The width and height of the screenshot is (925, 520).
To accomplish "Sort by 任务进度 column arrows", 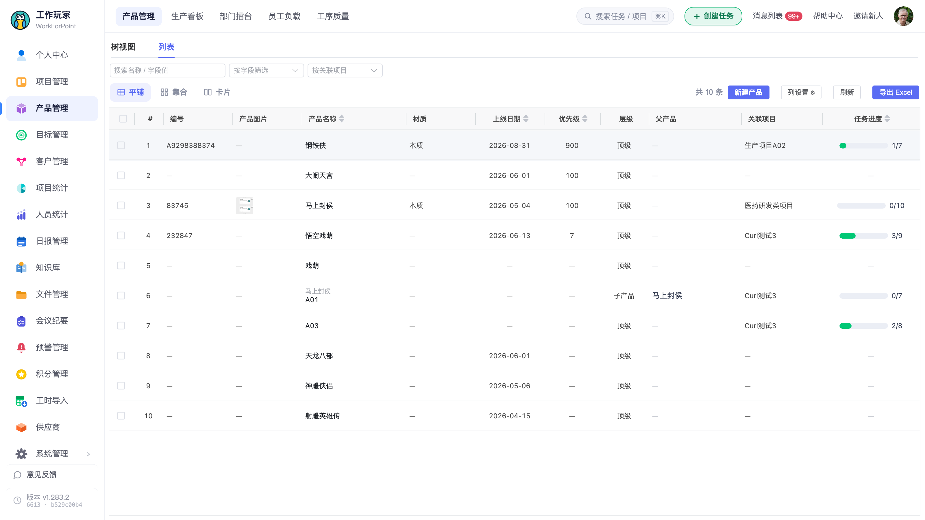I will click(887, 119).
